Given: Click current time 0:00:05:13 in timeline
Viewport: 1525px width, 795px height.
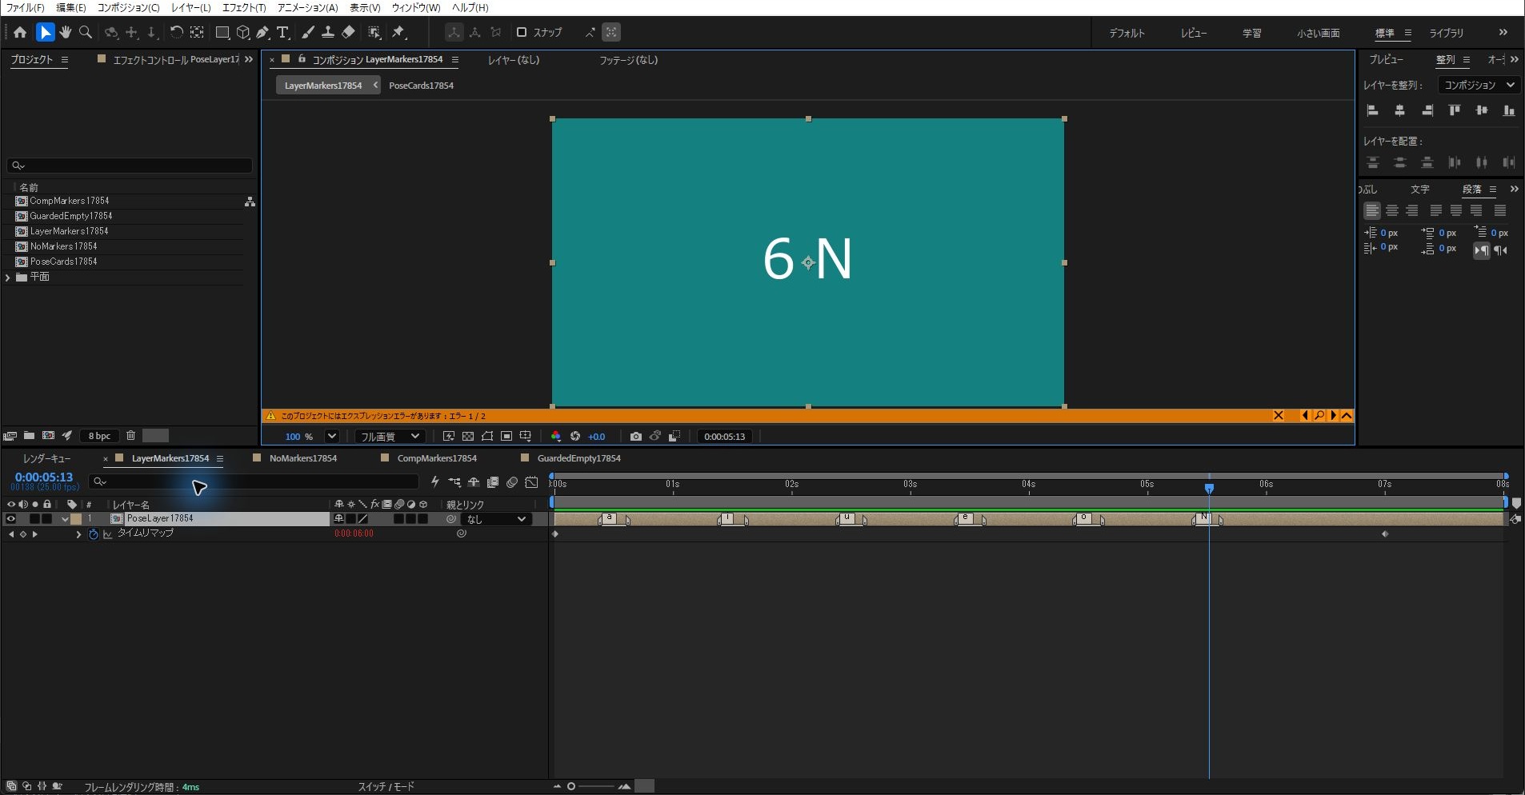Looking at the screenshot, I should (x=44, y=477).
